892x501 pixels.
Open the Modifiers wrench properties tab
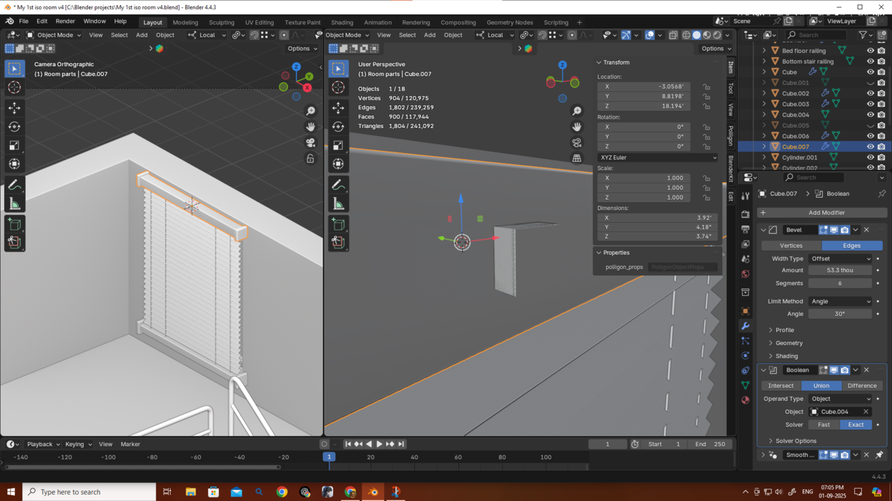pos(745,326)
